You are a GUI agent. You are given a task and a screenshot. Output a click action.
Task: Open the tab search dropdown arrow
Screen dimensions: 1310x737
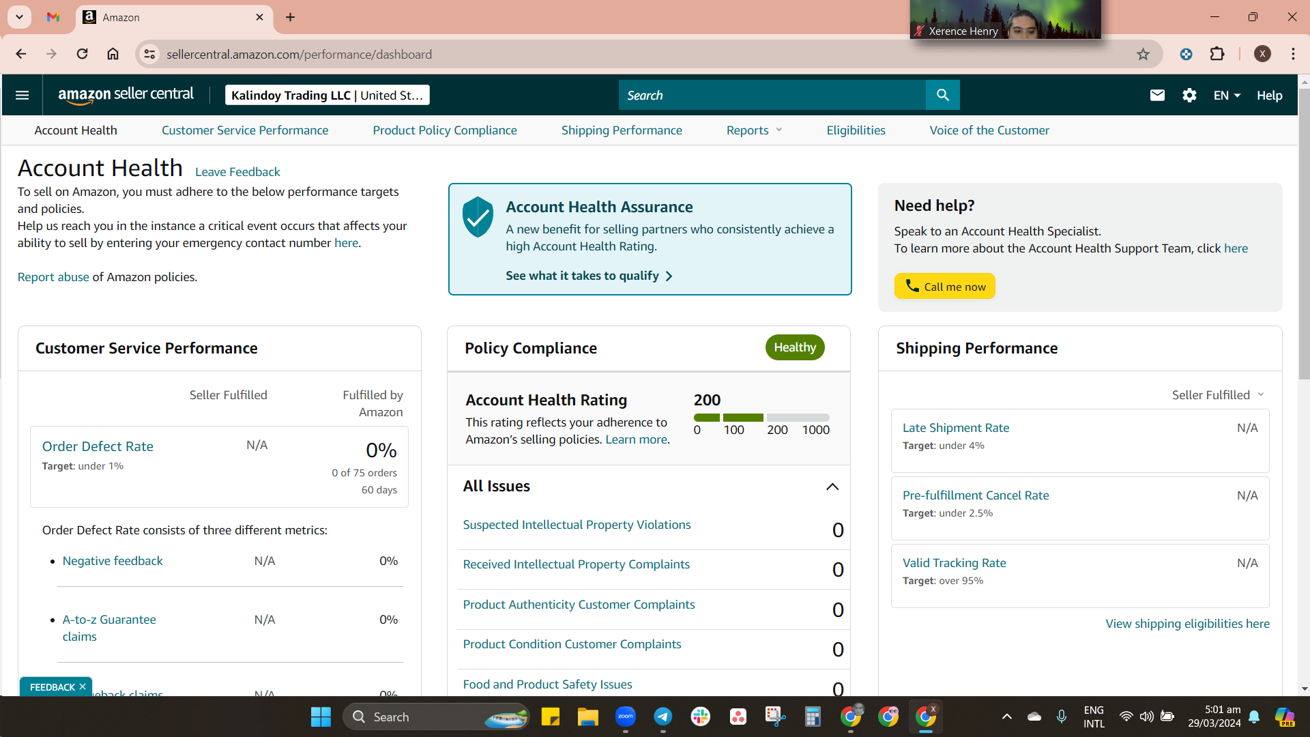click(x=19, y=17)
